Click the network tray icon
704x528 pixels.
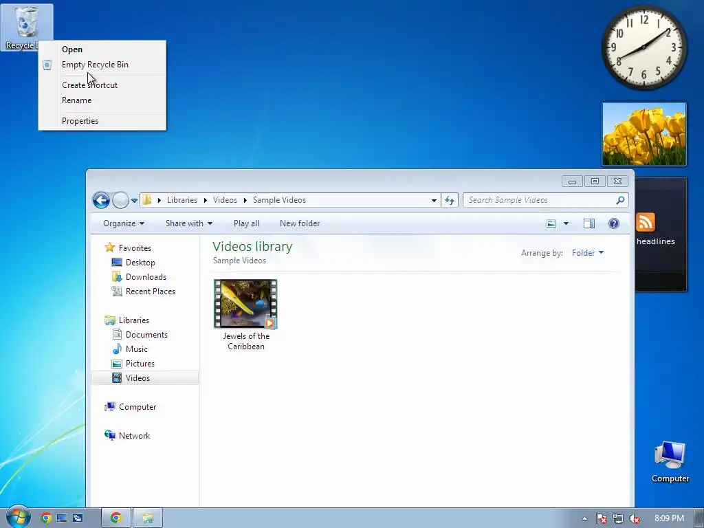pos(618,518)
